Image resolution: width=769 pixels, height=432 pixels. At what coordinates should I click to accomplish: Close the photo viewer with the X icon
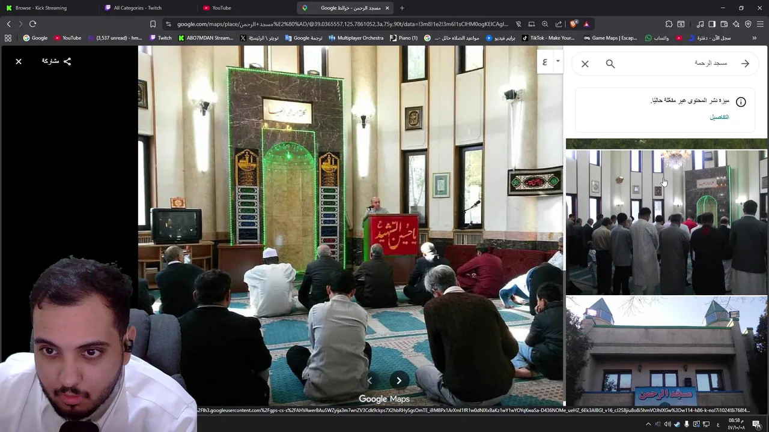[x=19, y=61]
